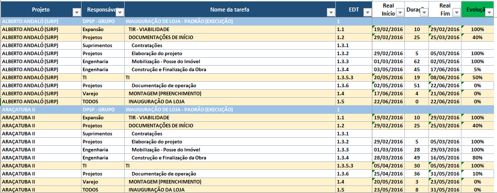Select the green Evolução header cell
497x193 pixels.
pyautogui.click(x=477, y=9)
